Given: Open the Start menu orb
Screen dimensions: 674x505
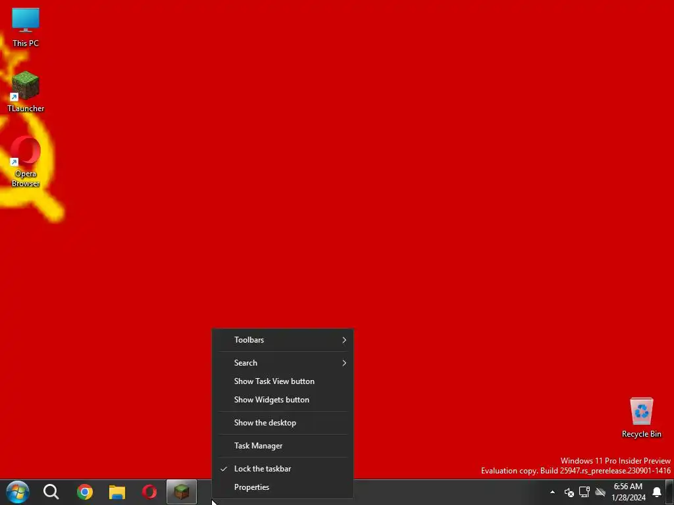Looking at the screenshot, I should pyautogui.click(x=18, y=492).
